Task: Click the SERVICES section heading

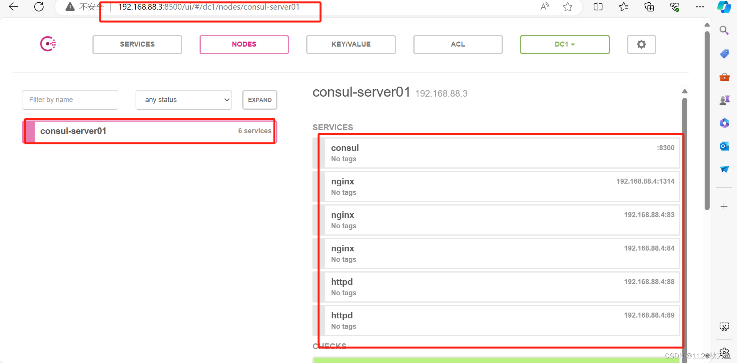Action: (333, 127)
